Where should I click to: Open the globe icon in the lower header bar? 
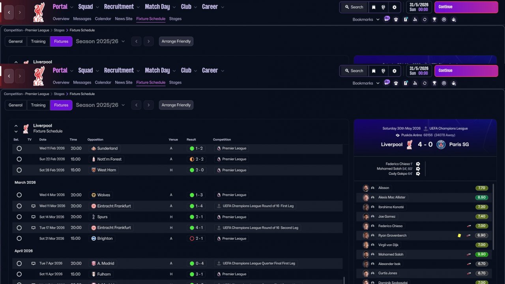[383, 71]
